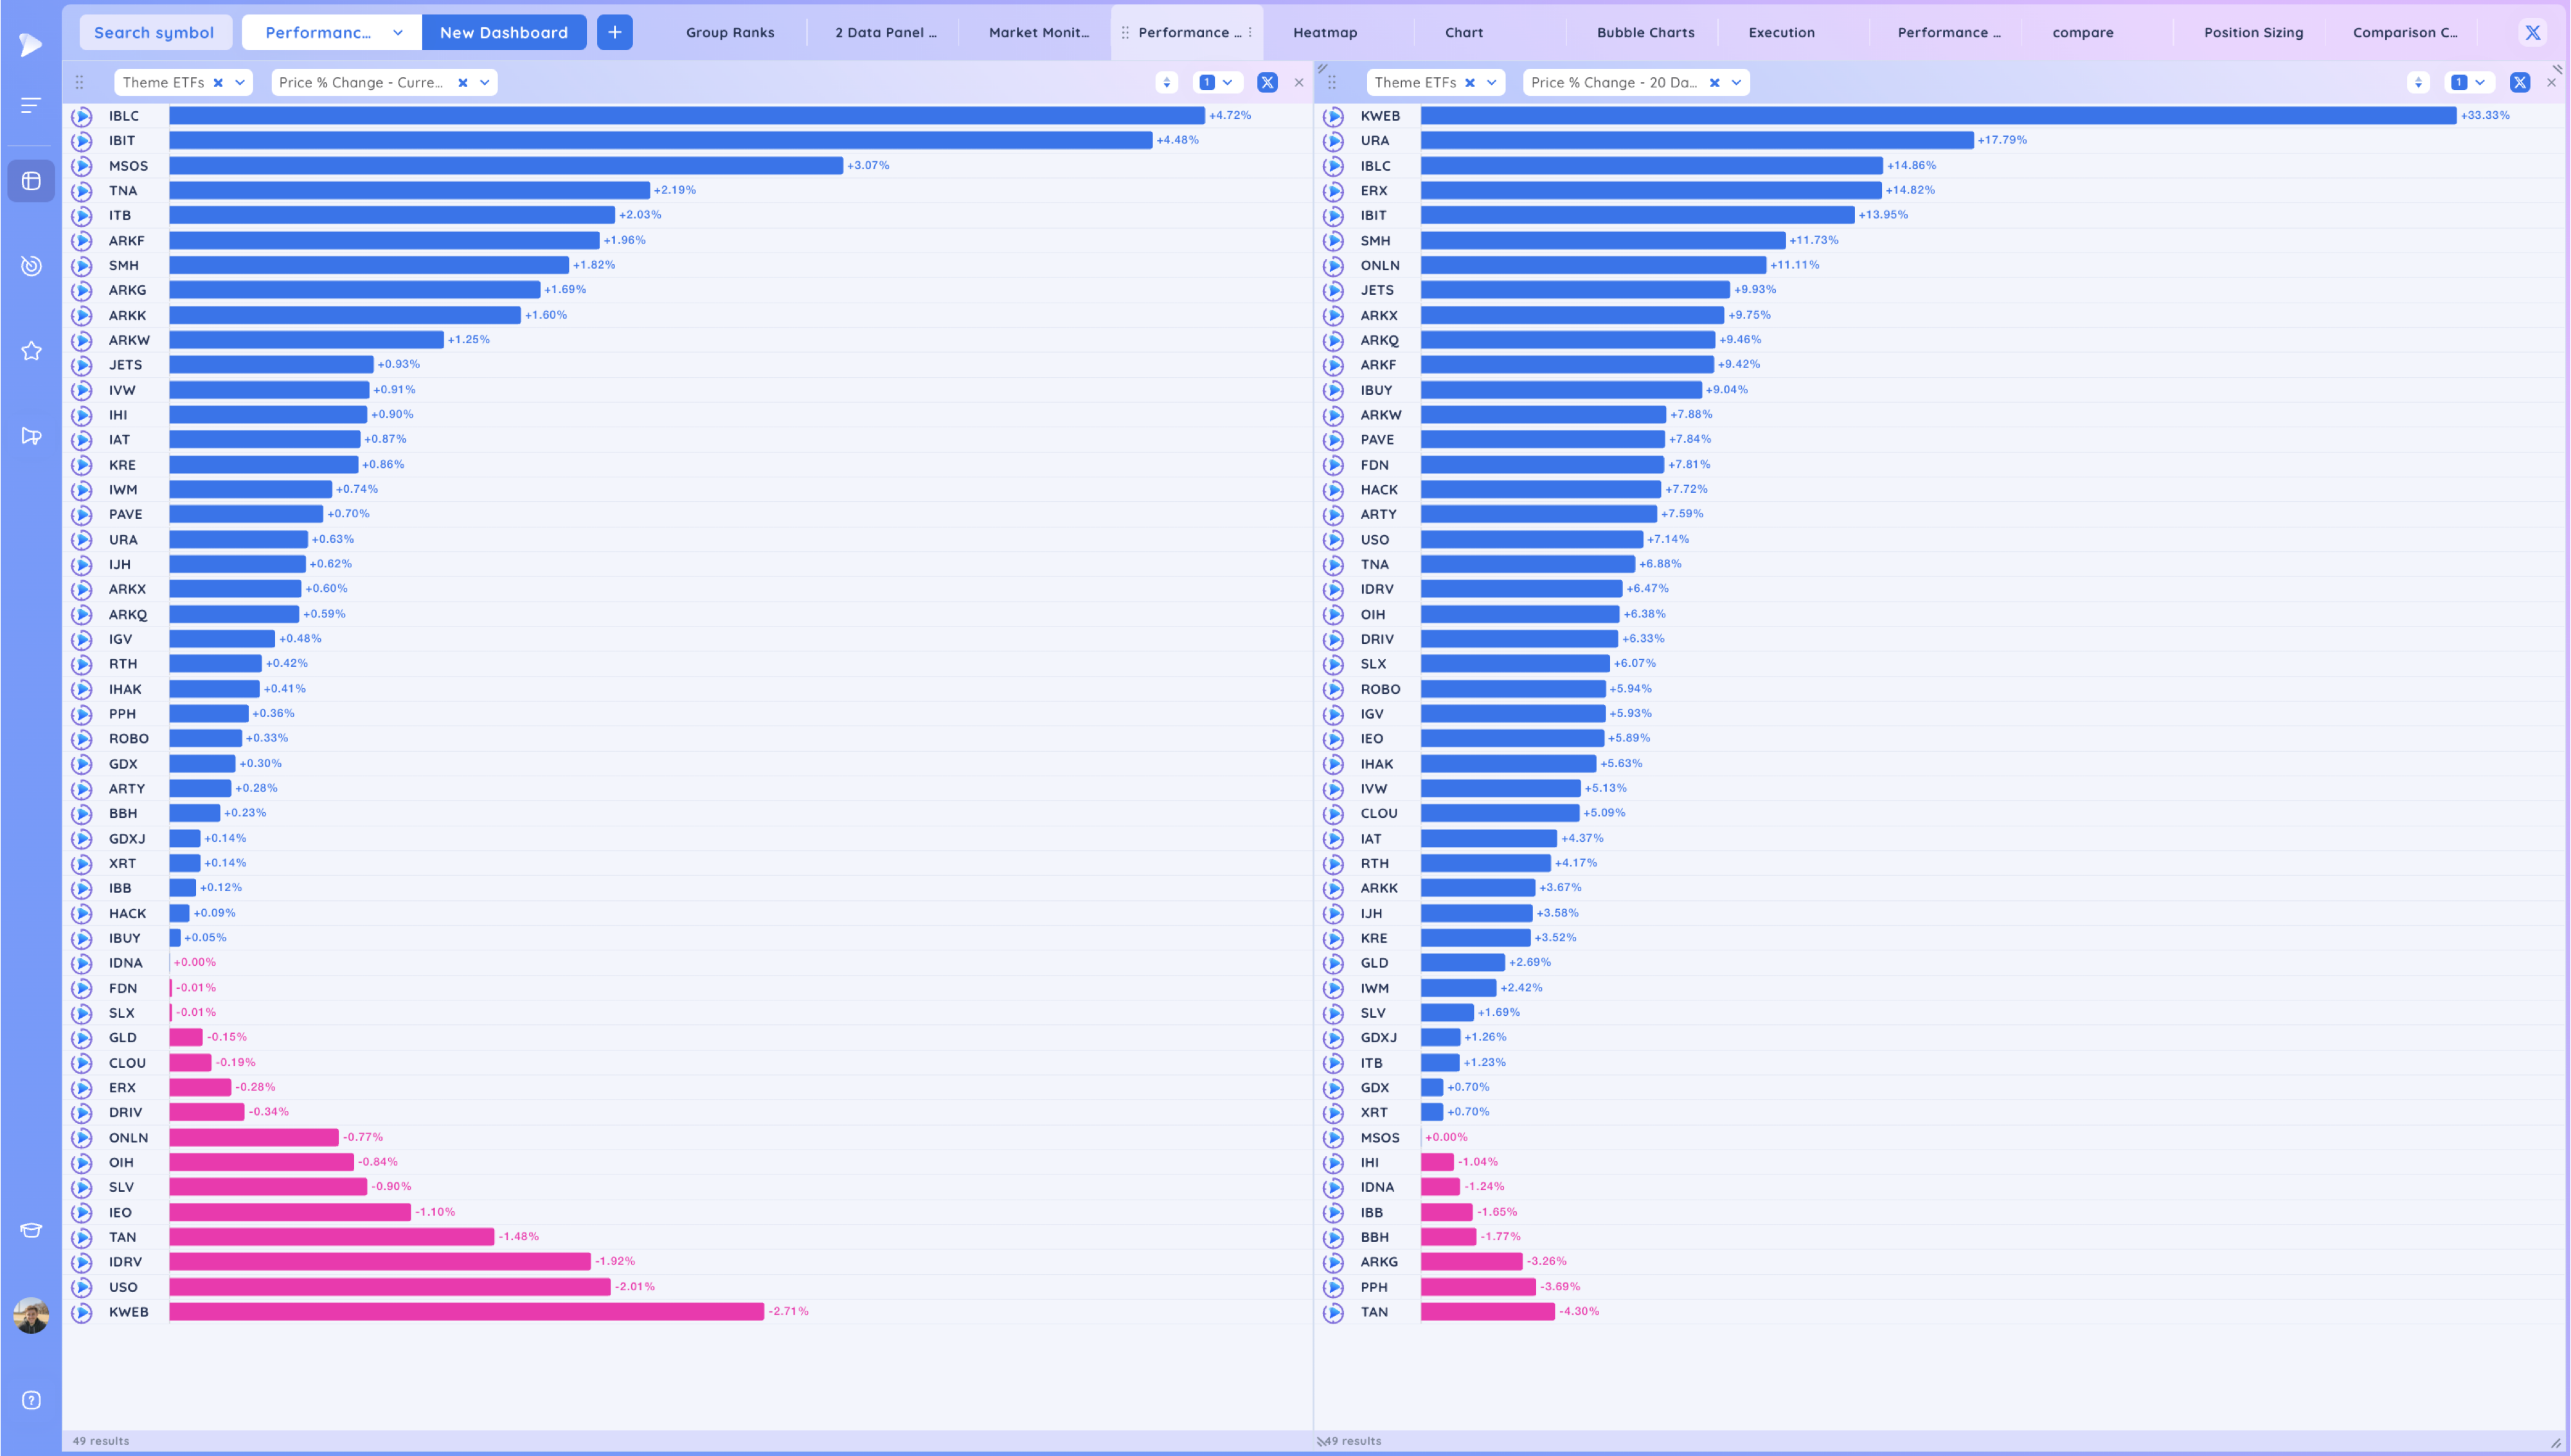
Task: Switch to the Heatmap tab
Action: 1325,33
